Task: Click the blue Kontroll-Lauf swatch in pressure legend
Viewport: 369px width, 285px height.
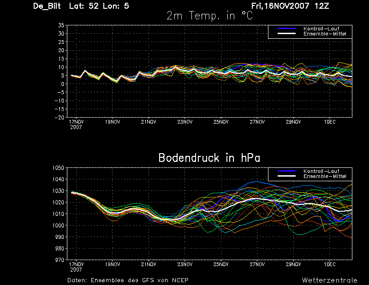Action: pos(286,171)
